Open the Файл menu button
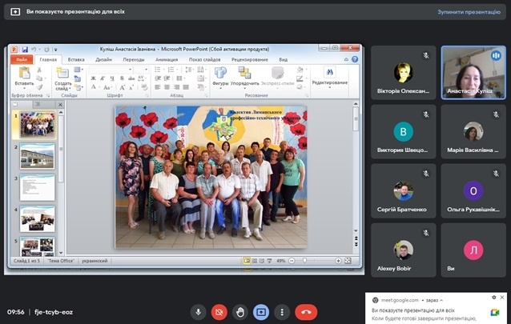The width and height of the screenshot is (511, 324). coord(22,59)
